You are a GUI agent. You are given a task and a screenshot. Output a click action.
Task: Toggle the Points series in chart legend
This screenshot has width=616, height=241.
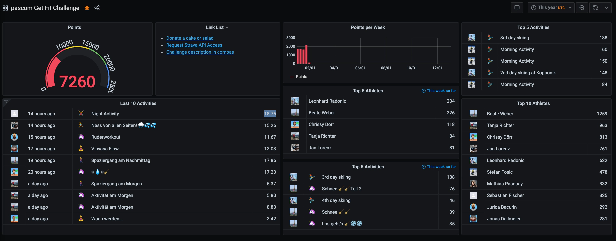[x=301, y=77]
